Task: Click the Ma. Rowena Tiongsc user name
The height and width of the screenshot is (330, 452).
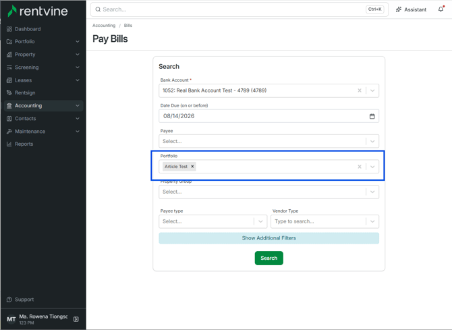Action: (x=43, y=317)
